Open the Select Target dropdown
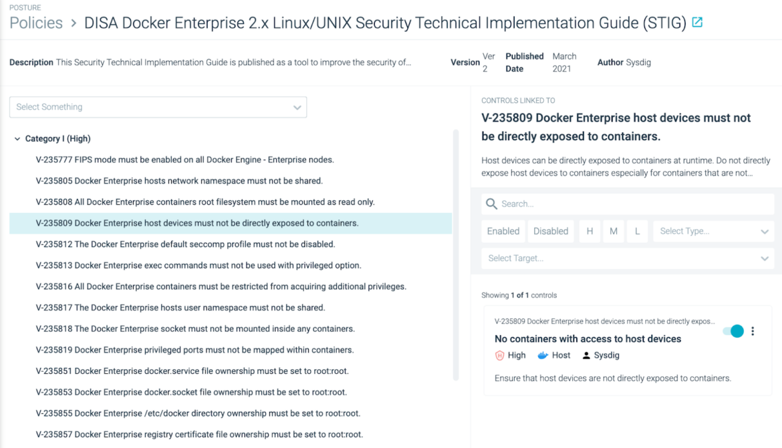 point(626,258)
